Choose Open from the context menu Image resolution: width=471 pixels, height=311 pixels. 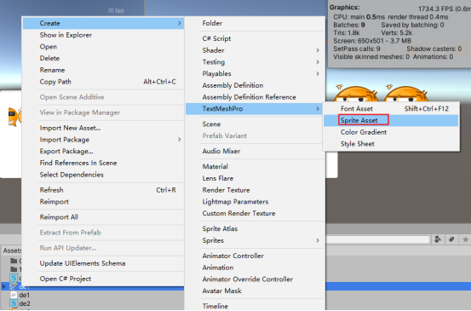click(104, 47)
